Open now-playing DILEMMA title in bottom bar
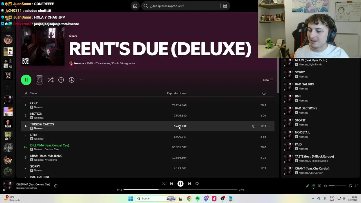Viewport: 361px width, 203px height. coord(33,184)
